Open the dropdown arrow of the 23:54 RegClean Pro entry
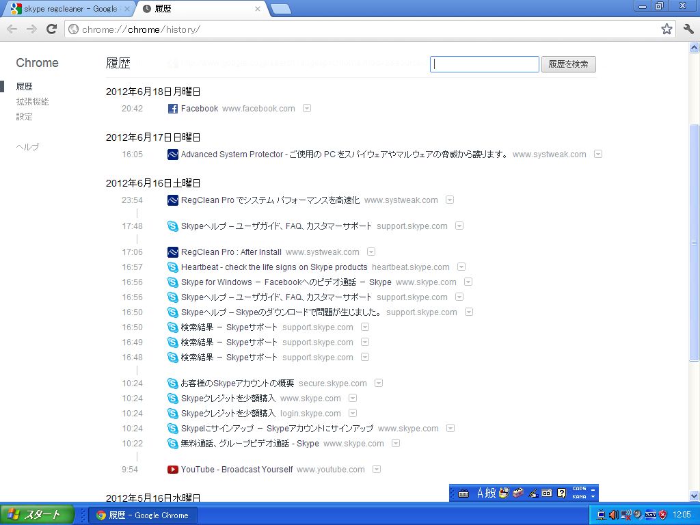The image size is (700, 525). click(x=450, y=200)
